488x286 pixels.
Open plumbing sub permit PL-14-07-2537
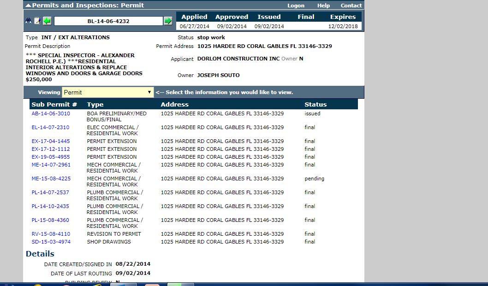(x=50, y=192)
